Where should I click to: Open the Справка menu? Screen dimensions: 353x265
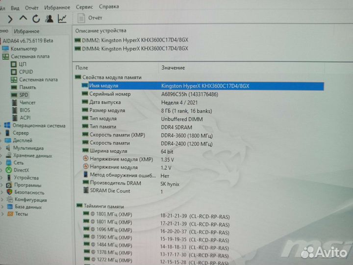pyautogui.click(x=109, y=7)
